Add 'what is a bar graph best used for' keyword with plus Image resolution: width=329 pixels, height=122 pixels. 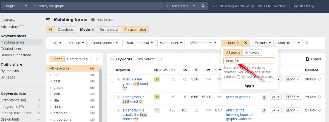pos(118,80)
